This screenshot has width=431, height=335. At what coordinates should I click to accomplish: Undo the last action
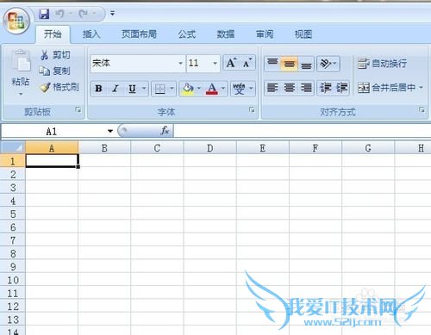pyautogui.click(x=59, y=14)
